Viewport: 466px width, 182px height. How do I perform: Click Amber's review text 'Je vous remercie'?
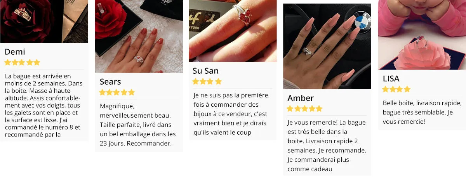[327, 146]
